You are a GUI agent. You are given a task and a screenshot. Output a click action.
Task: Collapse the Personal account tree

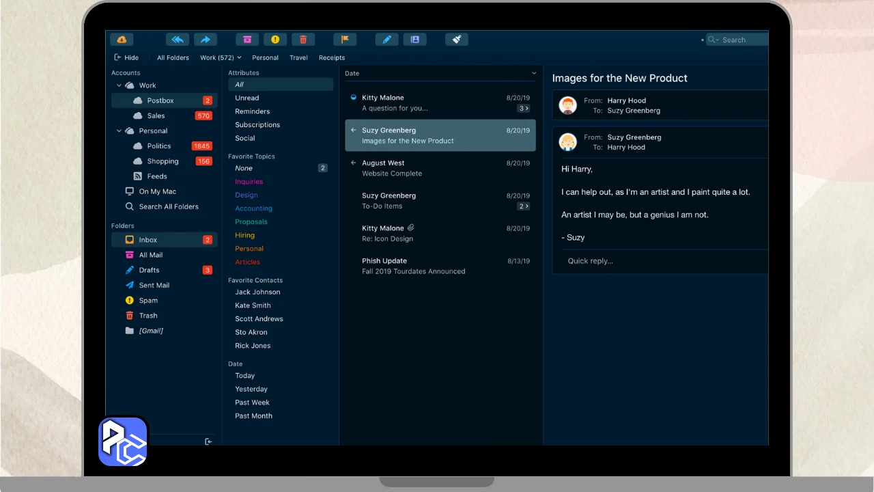(119, 131)
